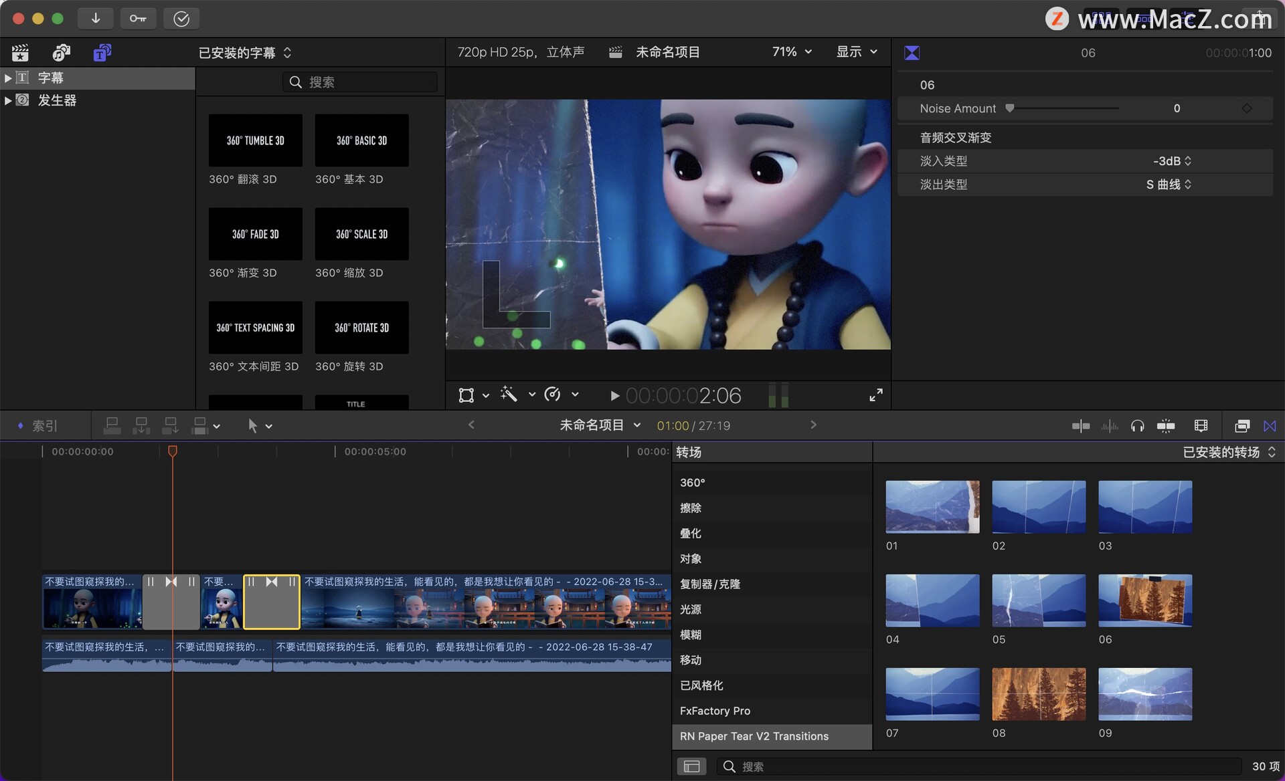The height and width of the screenshot is (781, 1285).
Task: Toggle the transitions browser icon
Action: 1270,426
